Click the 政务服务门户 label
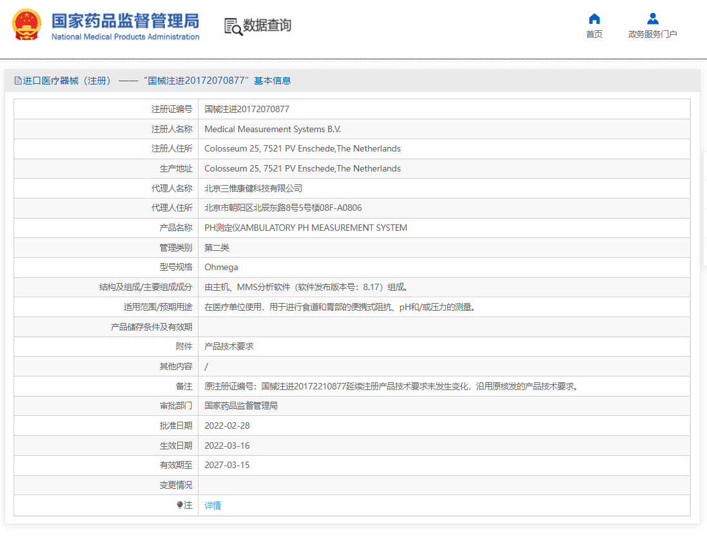 [652, 34]
